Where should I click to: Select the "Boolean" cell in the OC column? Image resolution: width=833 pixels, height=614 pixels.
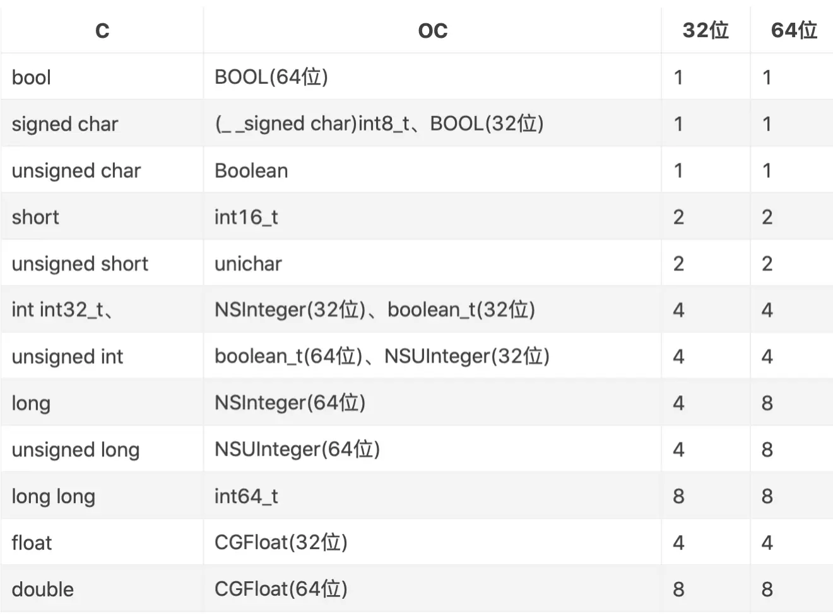pyautogui.click(x=251, y=170)
